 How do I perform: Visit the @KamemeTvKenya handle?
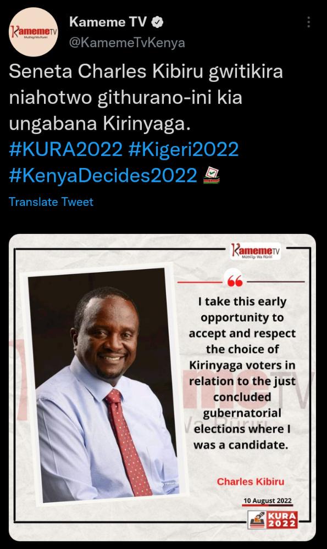[x=127, y=43]
